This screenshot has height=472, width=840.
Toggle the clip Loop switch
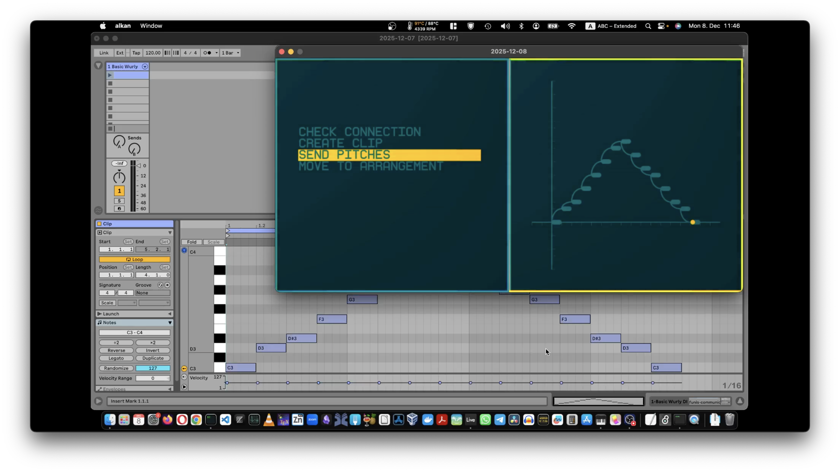click(134, 260)
